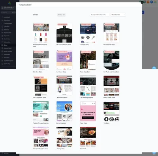This screenshot has width=158, height=156.
Task: Click the Gym Equipment Store caption text
Action: click(39, 98)
